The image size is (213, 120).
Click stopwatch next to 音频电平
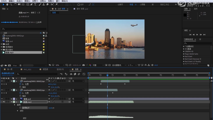pyautogui.click(x=20, y=108)
